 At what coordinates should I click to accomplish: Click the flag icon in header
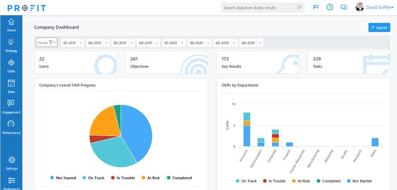(x=316, y=7)
